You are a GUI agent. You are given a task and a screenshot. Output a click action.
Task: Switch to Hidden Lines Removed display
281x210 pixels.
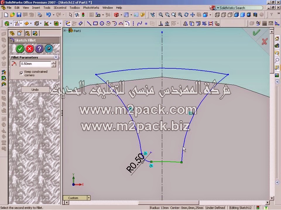pos(230,15)
